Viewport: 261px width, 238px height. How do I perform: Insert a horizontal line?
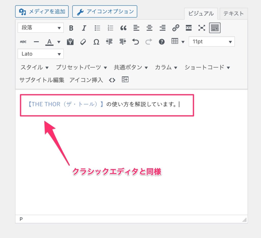pos(36,42)
